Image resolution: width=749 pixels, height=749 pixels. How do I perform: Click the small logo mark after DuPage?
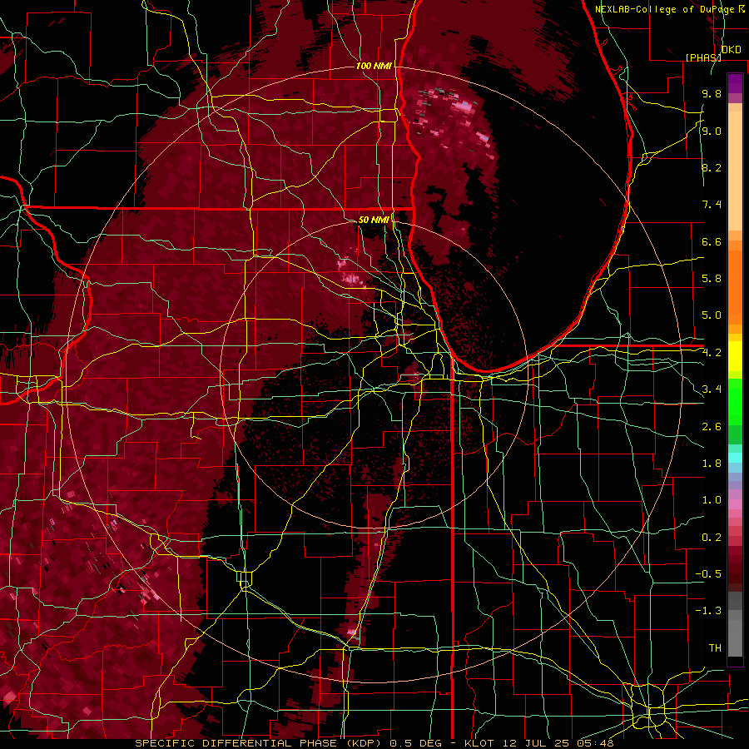742,8
